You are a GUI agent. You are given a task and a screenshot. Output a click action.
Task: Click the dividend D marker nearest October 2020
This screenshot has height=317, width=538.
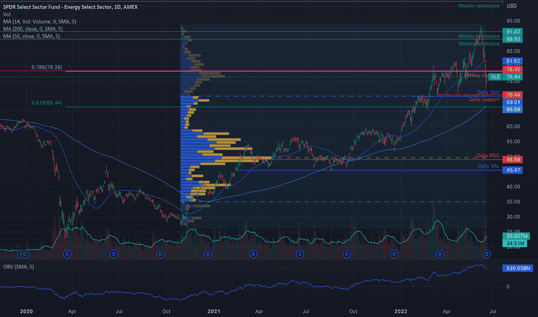coord(160,254)
